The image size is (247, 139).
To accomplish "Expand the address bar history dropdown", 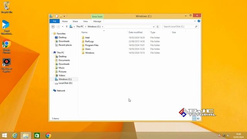I will tap(154, 27).
